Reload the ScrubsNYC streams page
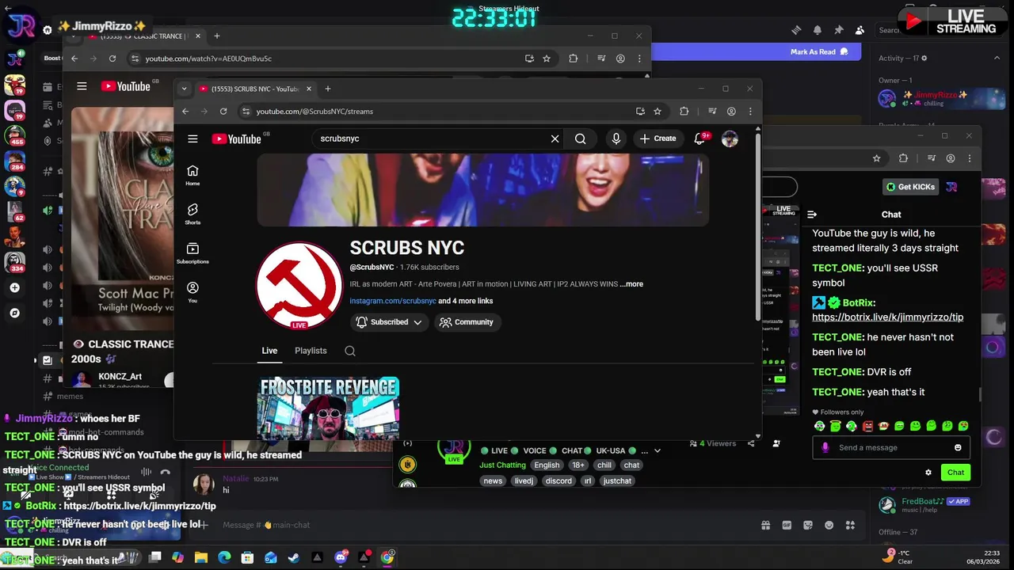This screenshot has height=570, width=1014. coord(223,112)
